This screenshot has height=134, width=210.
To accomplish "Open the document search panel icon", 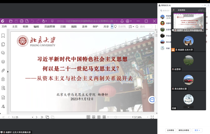I will click(3, 88).
